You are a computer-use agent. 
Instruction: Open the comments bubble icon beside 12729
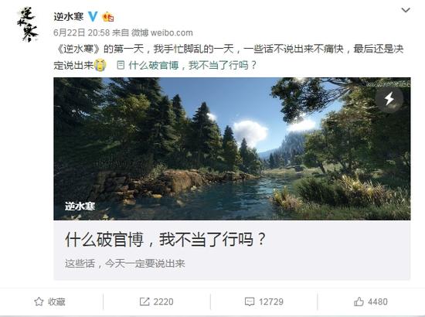click(250, 302)
